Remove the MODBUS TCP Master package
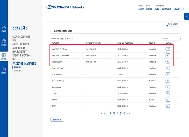Screen dimensions: 189x137 coord(167,56)
